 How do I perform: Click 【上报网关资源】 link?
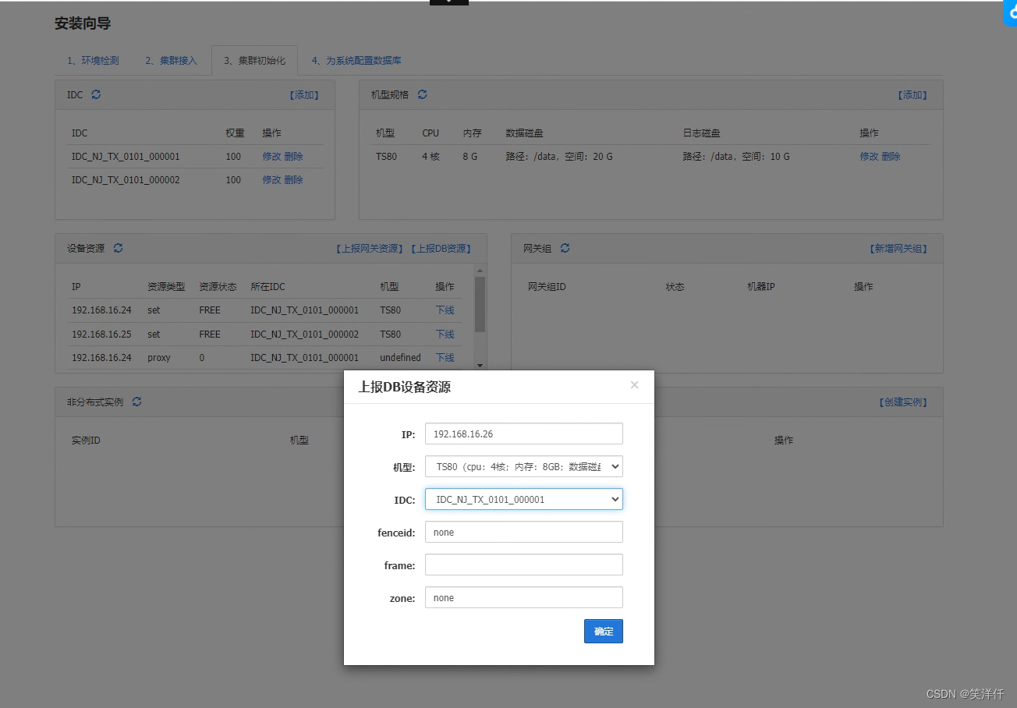pyautogui.click(x=370, y=249)
